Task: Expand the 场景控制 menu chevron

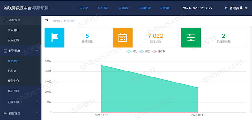Action: pyautogui.click(x=37, y=91)
